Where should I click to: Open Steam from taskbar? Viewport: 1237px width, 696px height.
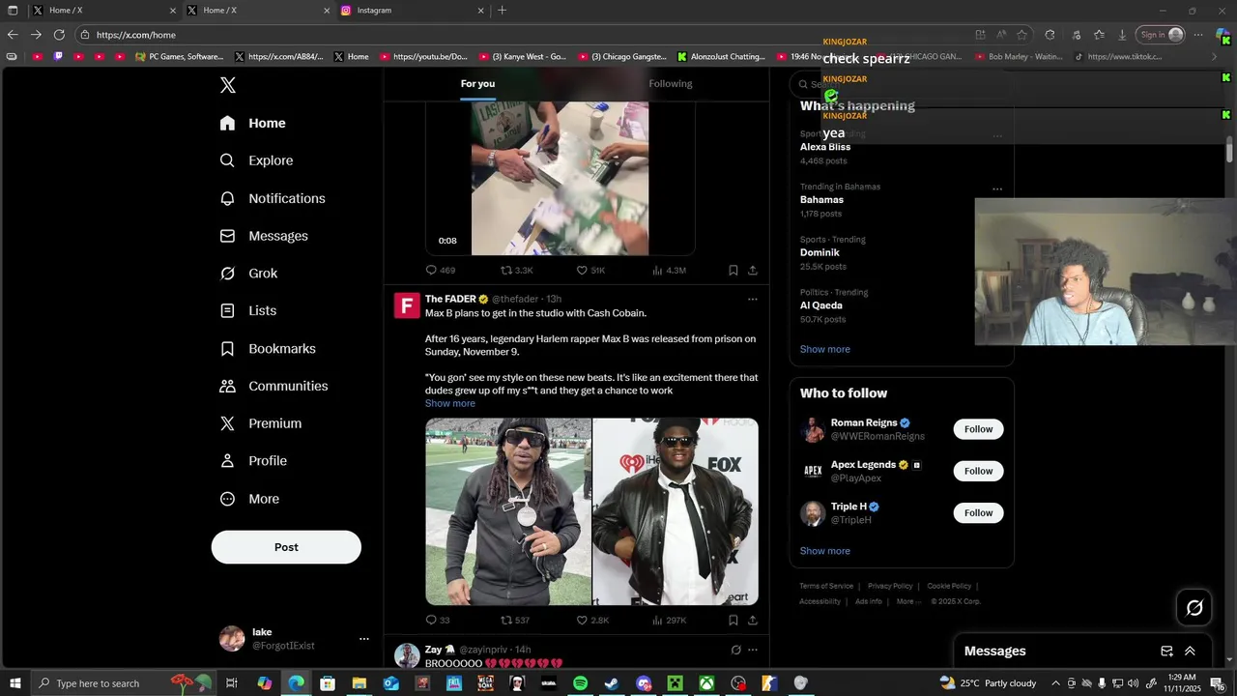click(x=612, y=683)
